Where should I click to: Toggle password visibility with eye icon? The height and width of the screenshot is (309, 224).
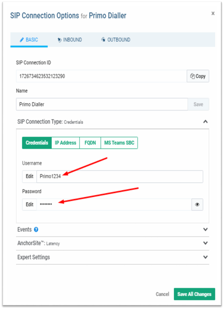197,205
